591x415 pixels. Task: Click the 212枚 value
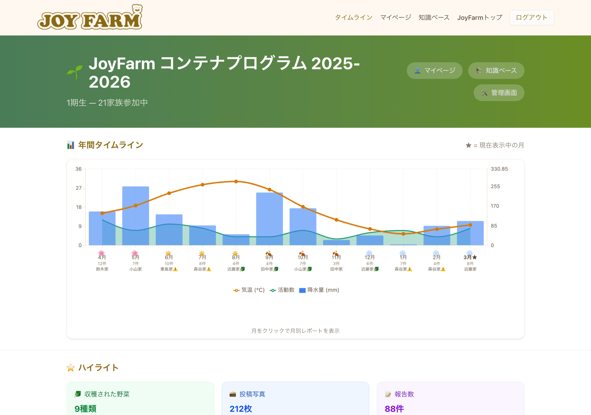click(x=241, y=409)
